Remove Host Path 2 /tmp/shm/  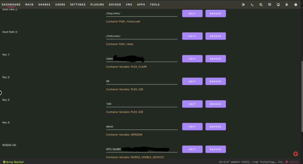[215, 14]
